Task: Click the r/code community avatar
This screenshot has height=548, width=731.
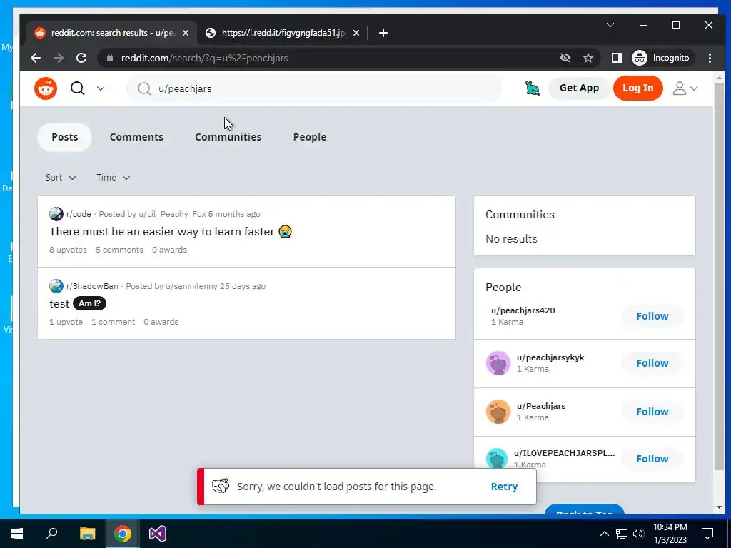Action: coord(56,214)
